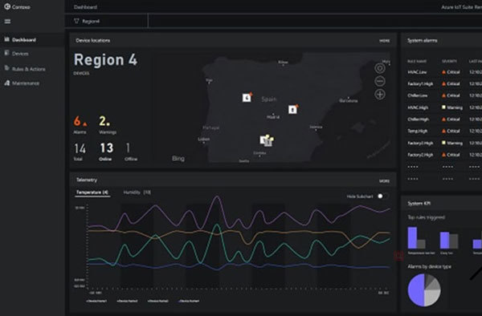The height and width of the screenshot is (316, 482).
Task: Select the device marker near Madrid
Action: (293, 109)
